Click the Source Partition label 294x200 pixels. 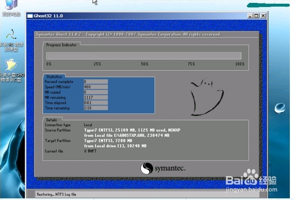point(57,130)
